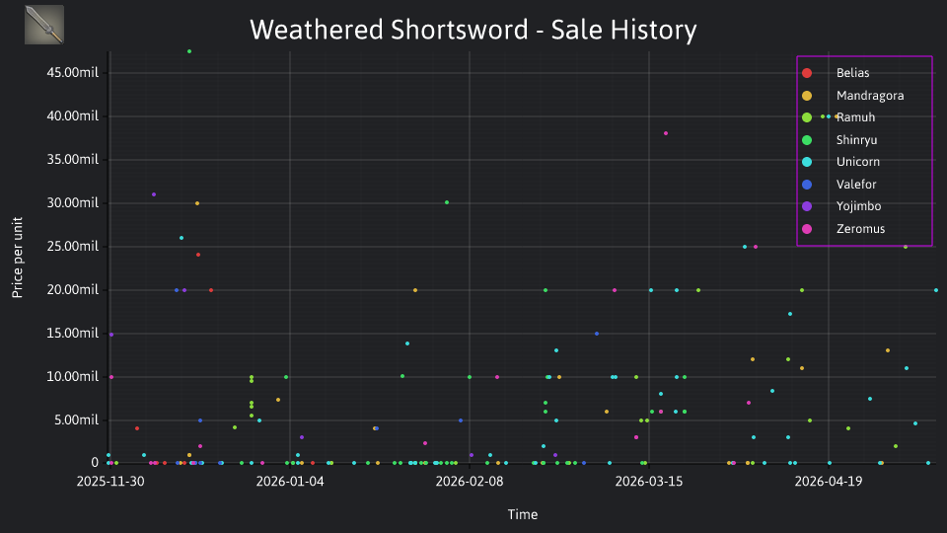Click the Weathered Shortsword - Sale History title
The width and height of the screenshot is (947, 533).
[x=473, y=30]
